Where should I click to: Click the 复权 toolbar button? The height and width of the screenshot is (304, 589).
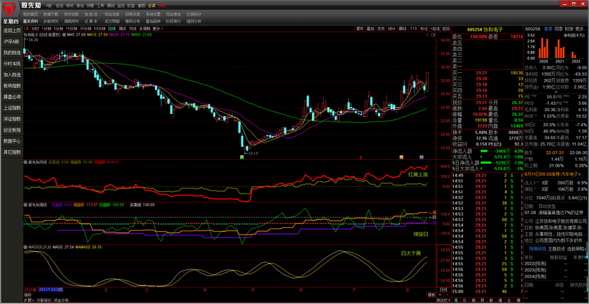tap(360, 29)
